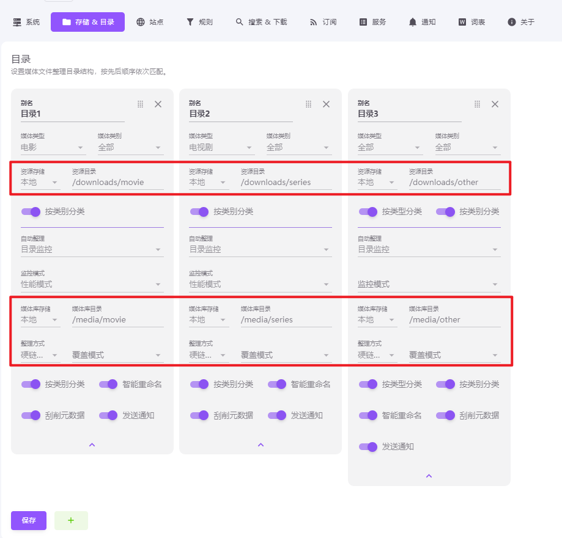This screenshot has height=538, width=562.
Task: Switch to the 搜索 & 下载 tab
Action: coord(261,22)
